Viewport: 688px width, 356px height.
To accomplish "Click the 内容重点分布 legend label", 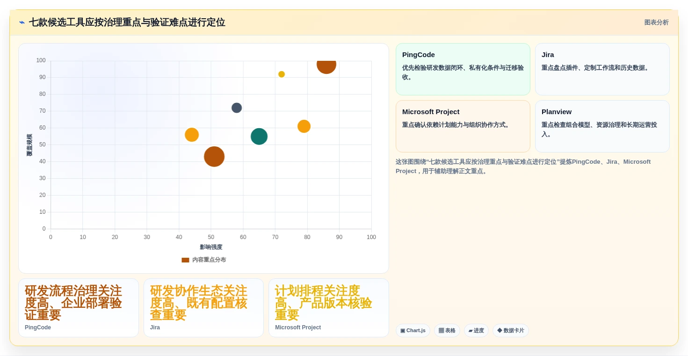I will [x=209, y=260].
